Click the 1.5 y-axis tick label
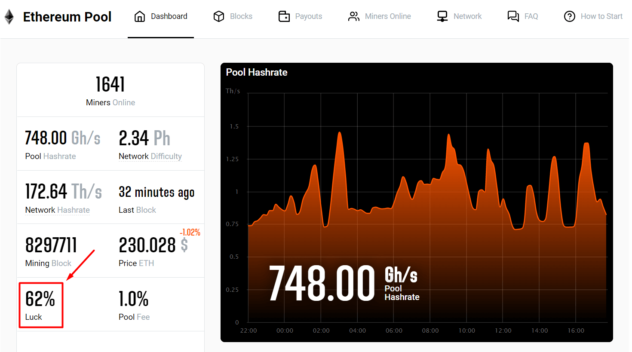 234,126
